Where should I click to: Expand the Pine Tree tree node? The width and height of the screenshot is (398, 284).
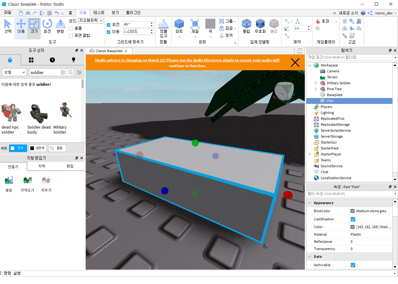315,89
